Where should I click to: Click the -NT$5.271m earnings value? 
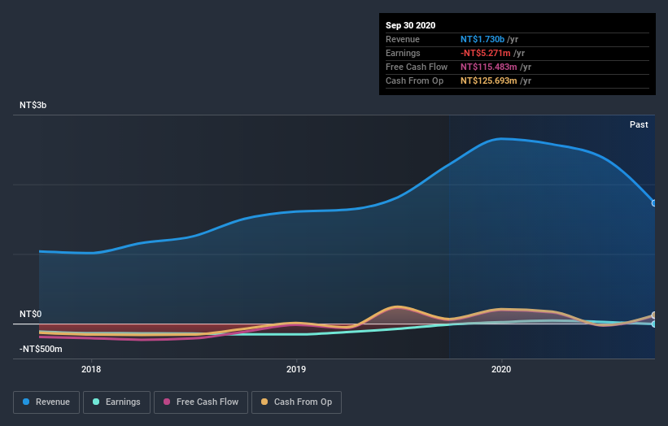pos(485,53)
